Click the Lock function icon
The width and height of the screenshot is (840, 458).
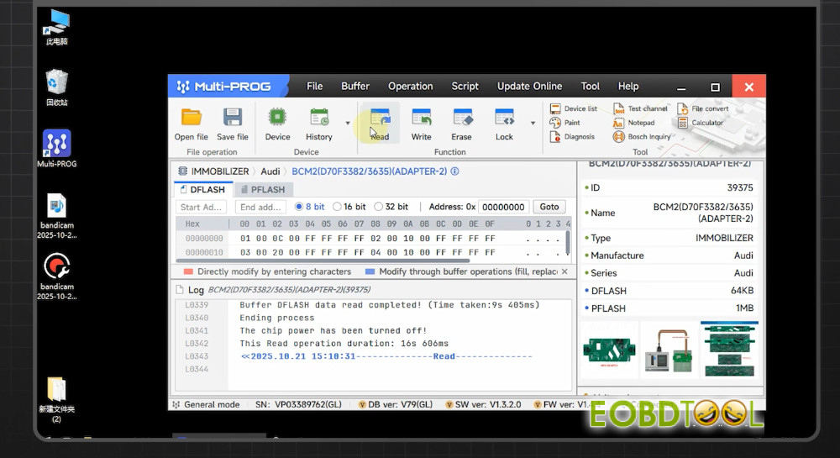pos(504,118)
